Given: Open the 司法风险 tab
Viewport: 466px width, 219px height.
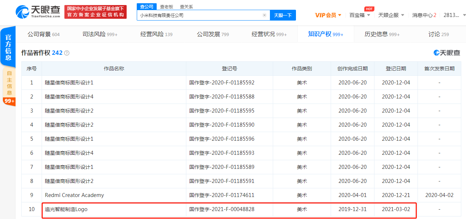Looking at the screenshot, I should 100,34.
